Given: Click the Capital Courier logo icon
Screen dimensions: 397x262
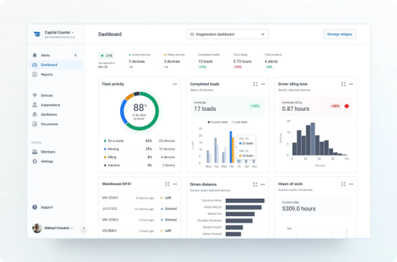Looking at the screenshot, I should 37,34.
